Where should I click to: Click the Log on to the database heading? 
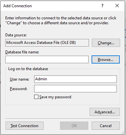pyautogui.click(x=28, y=69)
